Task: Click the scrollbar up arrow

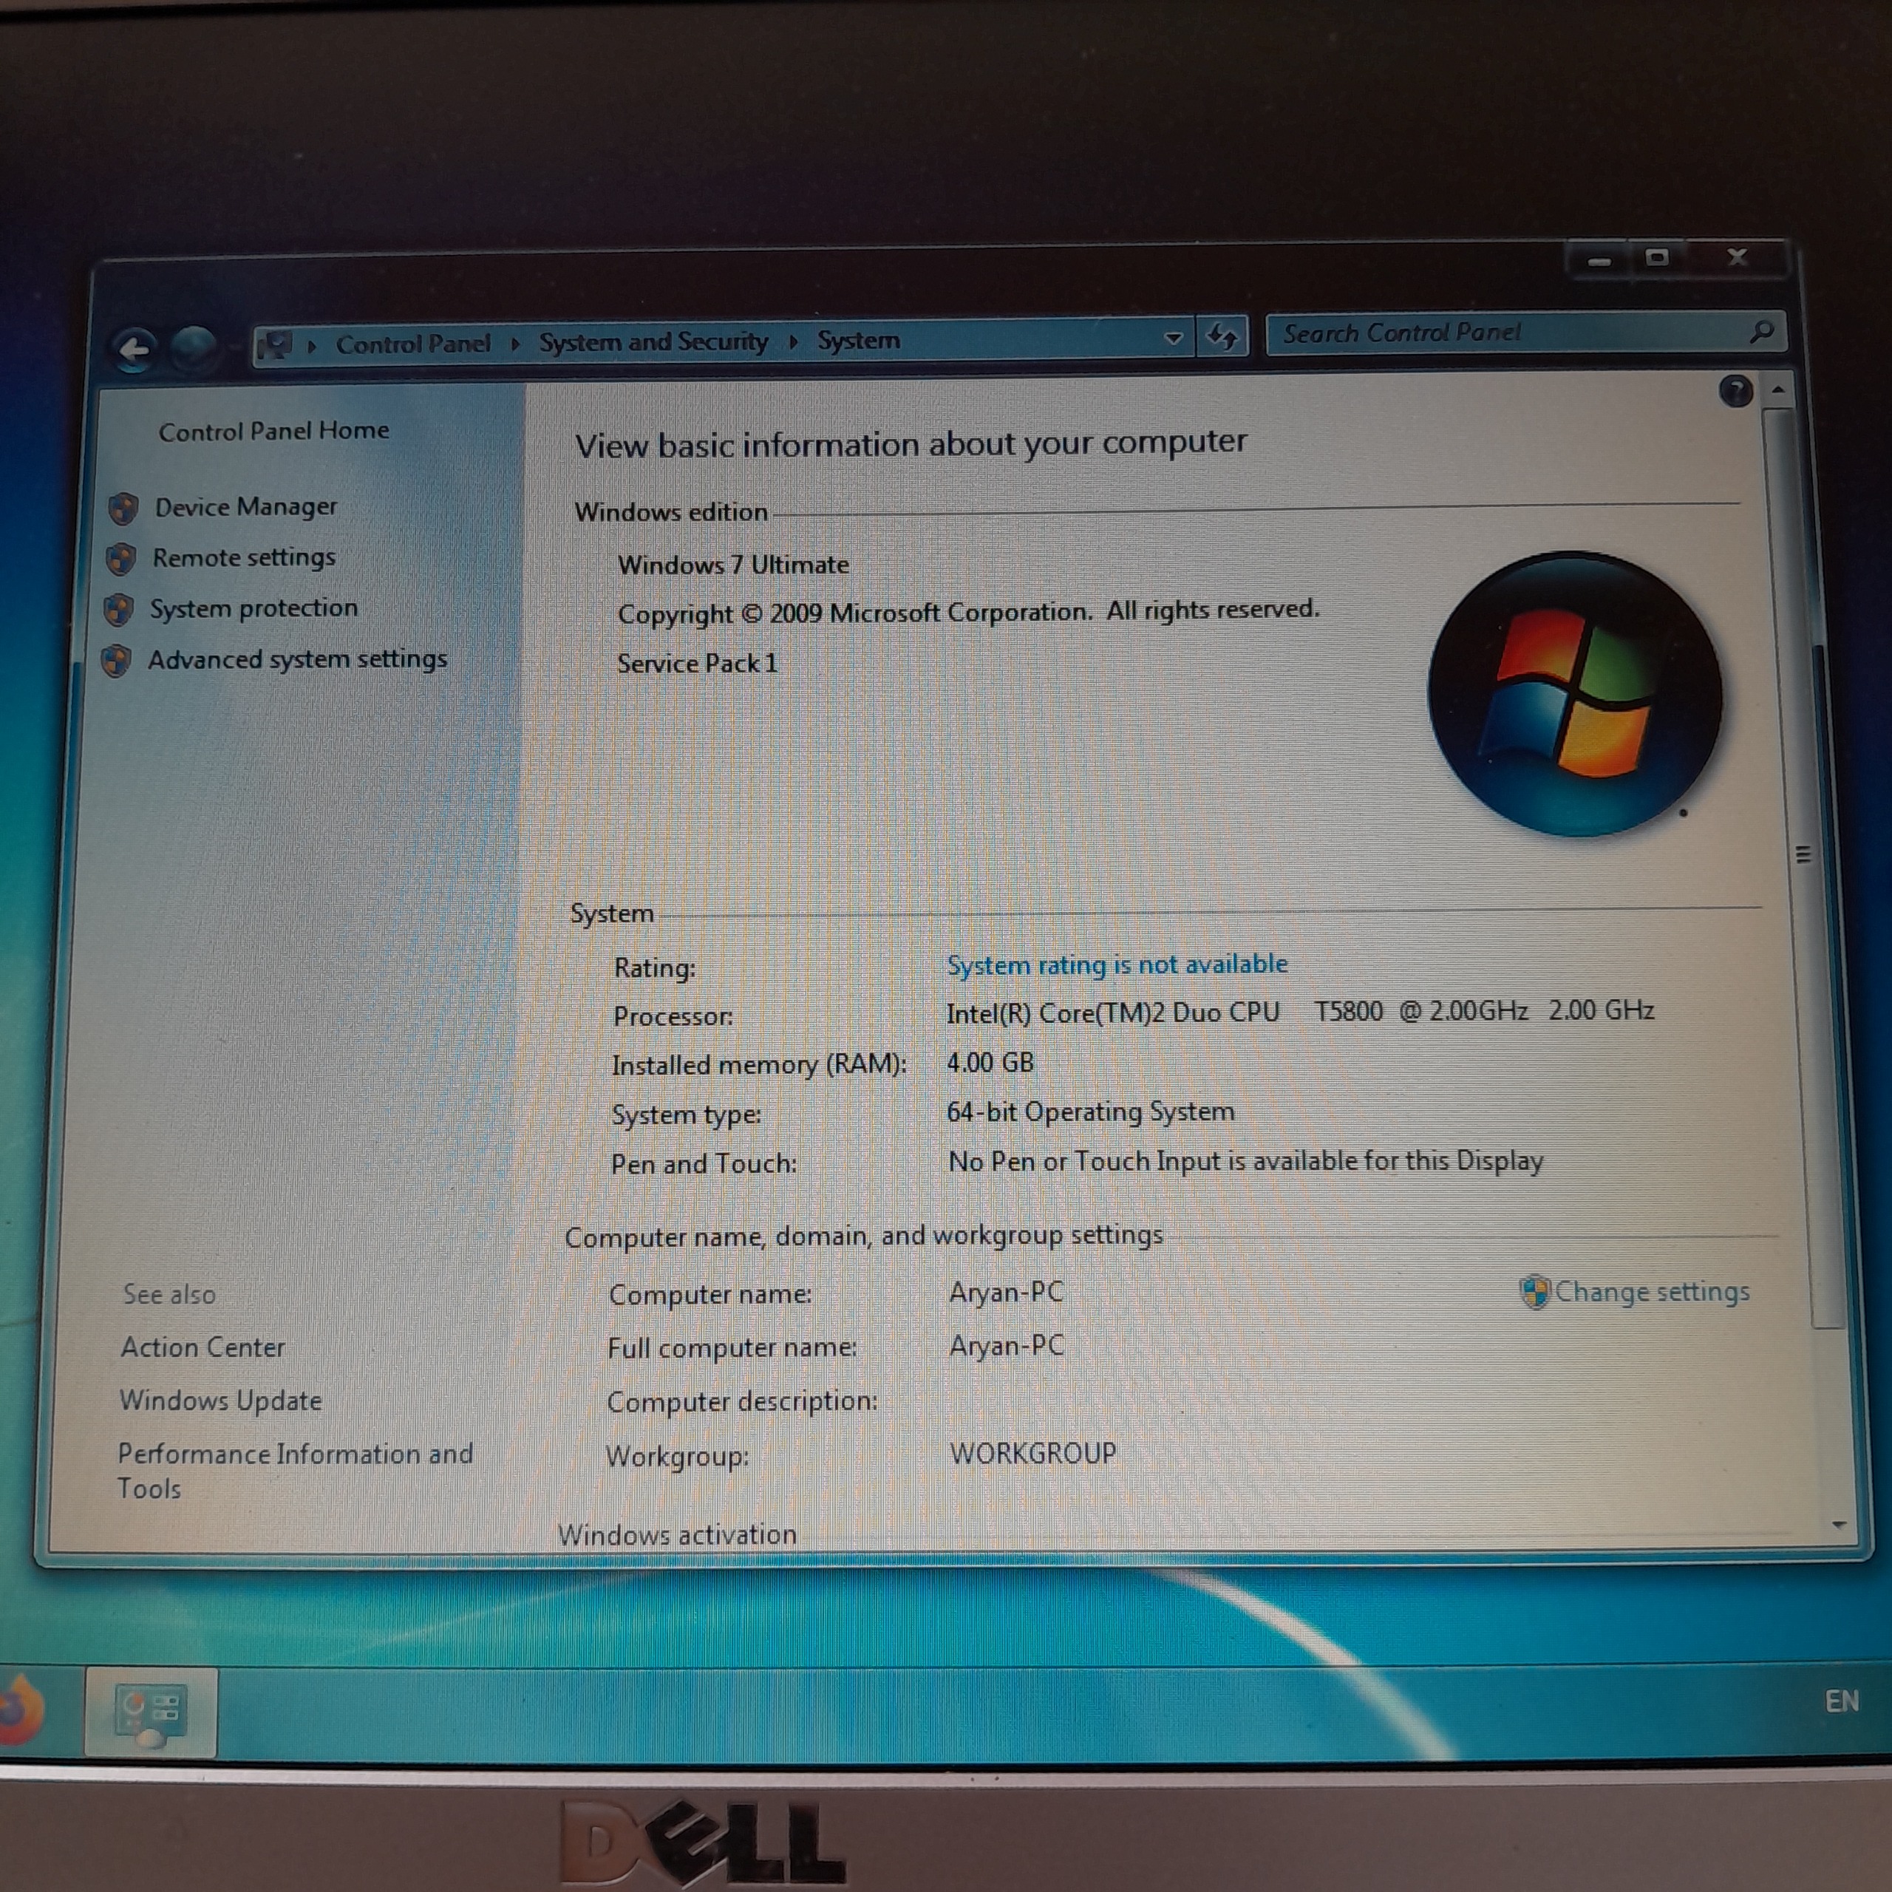Action: click(1778, 389)
